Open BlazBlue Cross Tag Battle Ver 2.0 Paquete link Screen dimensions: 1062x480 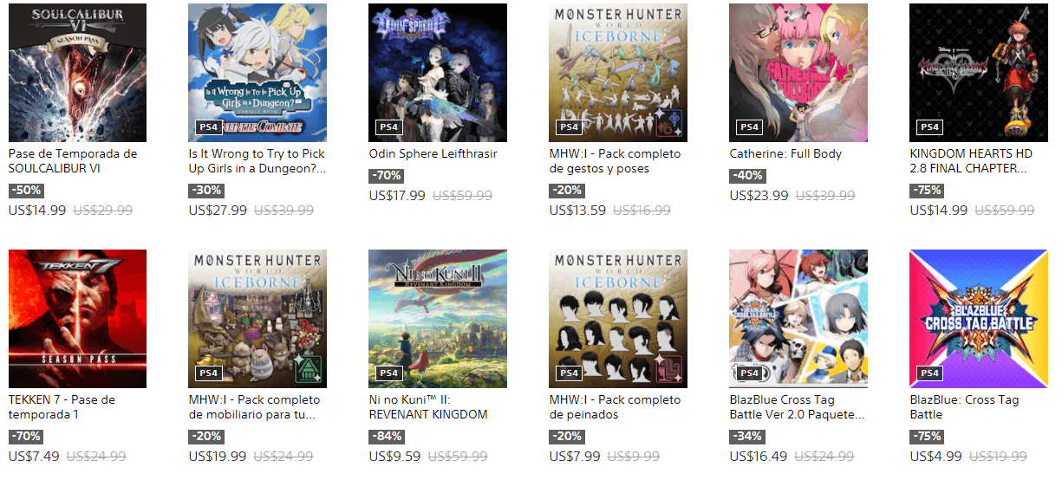tap(797, 407)
